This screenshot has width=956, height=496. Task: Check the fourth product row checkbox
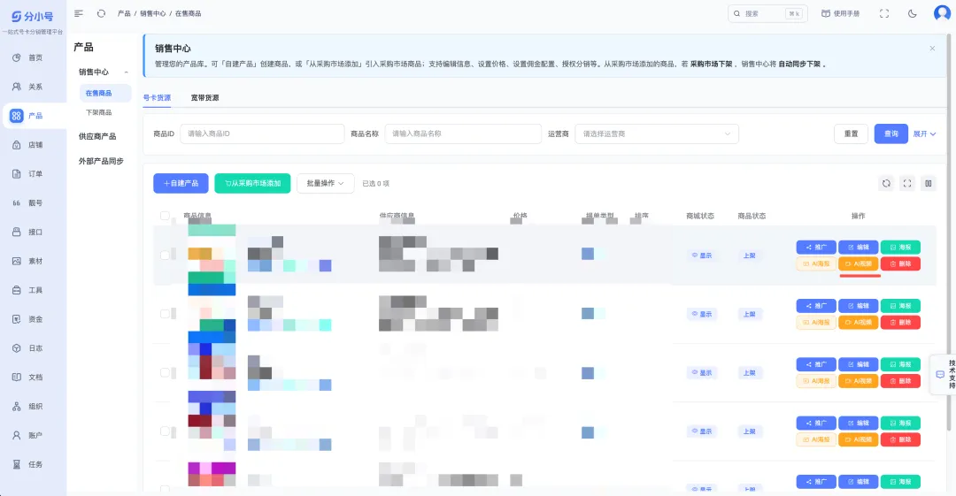tap(165, 431)
